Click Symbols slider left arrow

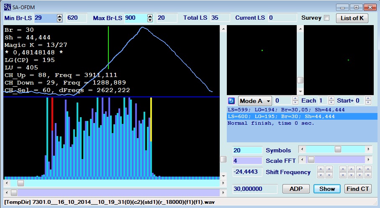pos(302,149)
